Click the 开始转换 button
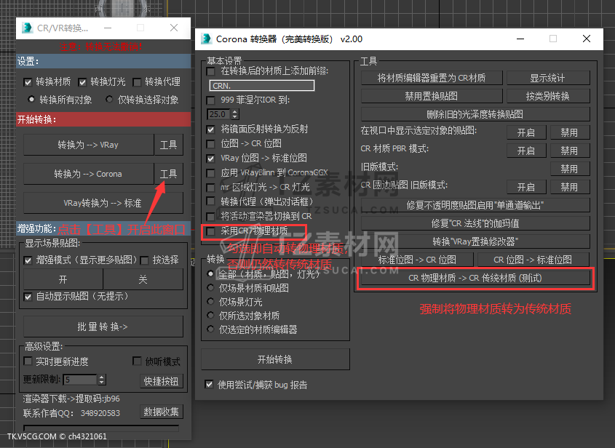This screenshot has height=448, width=615. [x=275, y=359]
